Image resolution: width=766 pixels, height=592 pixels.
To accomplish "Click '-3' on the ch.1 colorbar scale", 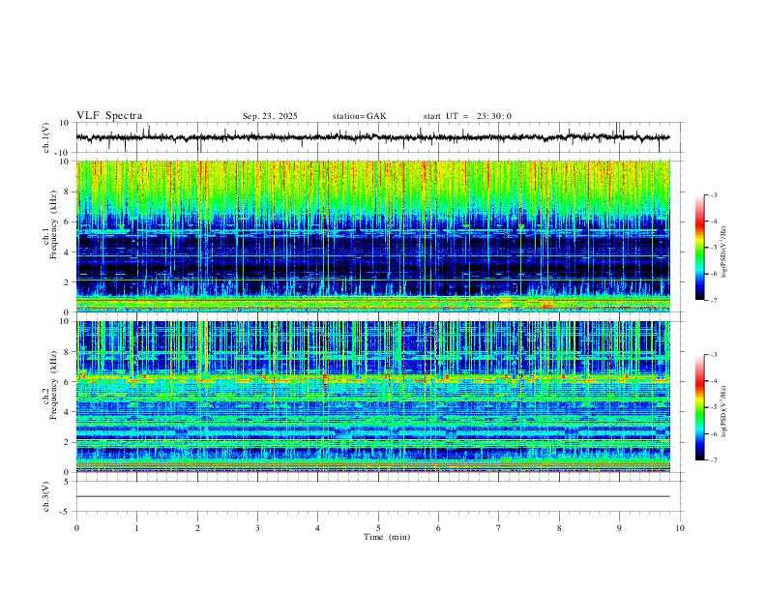I will coord(713,194).
